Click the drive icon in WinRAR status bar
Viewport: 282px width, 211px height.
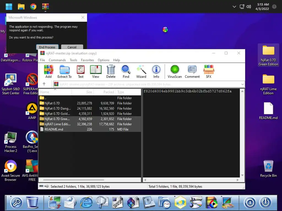41,186
